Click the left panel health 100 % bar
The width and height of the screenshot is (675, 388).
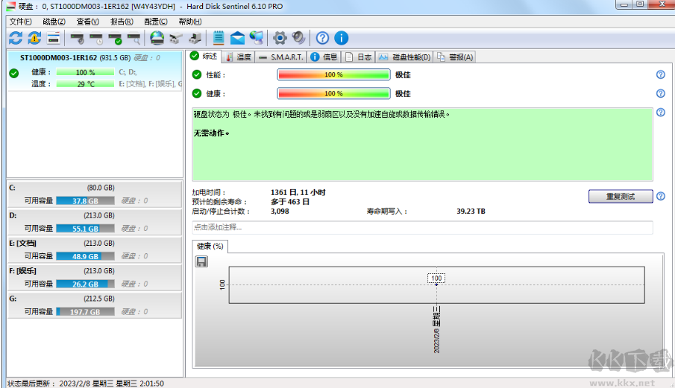pos(85,72)
